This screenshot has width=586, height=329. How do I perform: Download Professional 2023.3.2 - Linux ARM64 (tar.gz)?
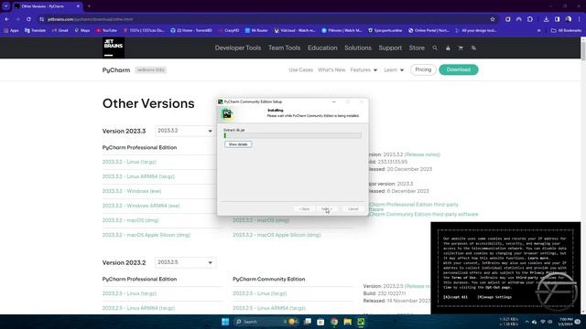pyautogui.click(x=138, y=176)
